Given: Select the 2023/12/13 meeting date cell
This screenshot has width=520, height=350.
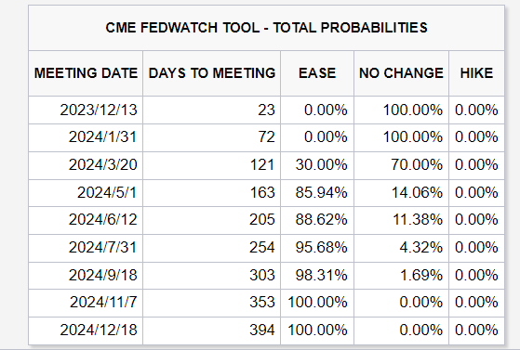Looking at the screenshot, I should (x=86, y=110).
